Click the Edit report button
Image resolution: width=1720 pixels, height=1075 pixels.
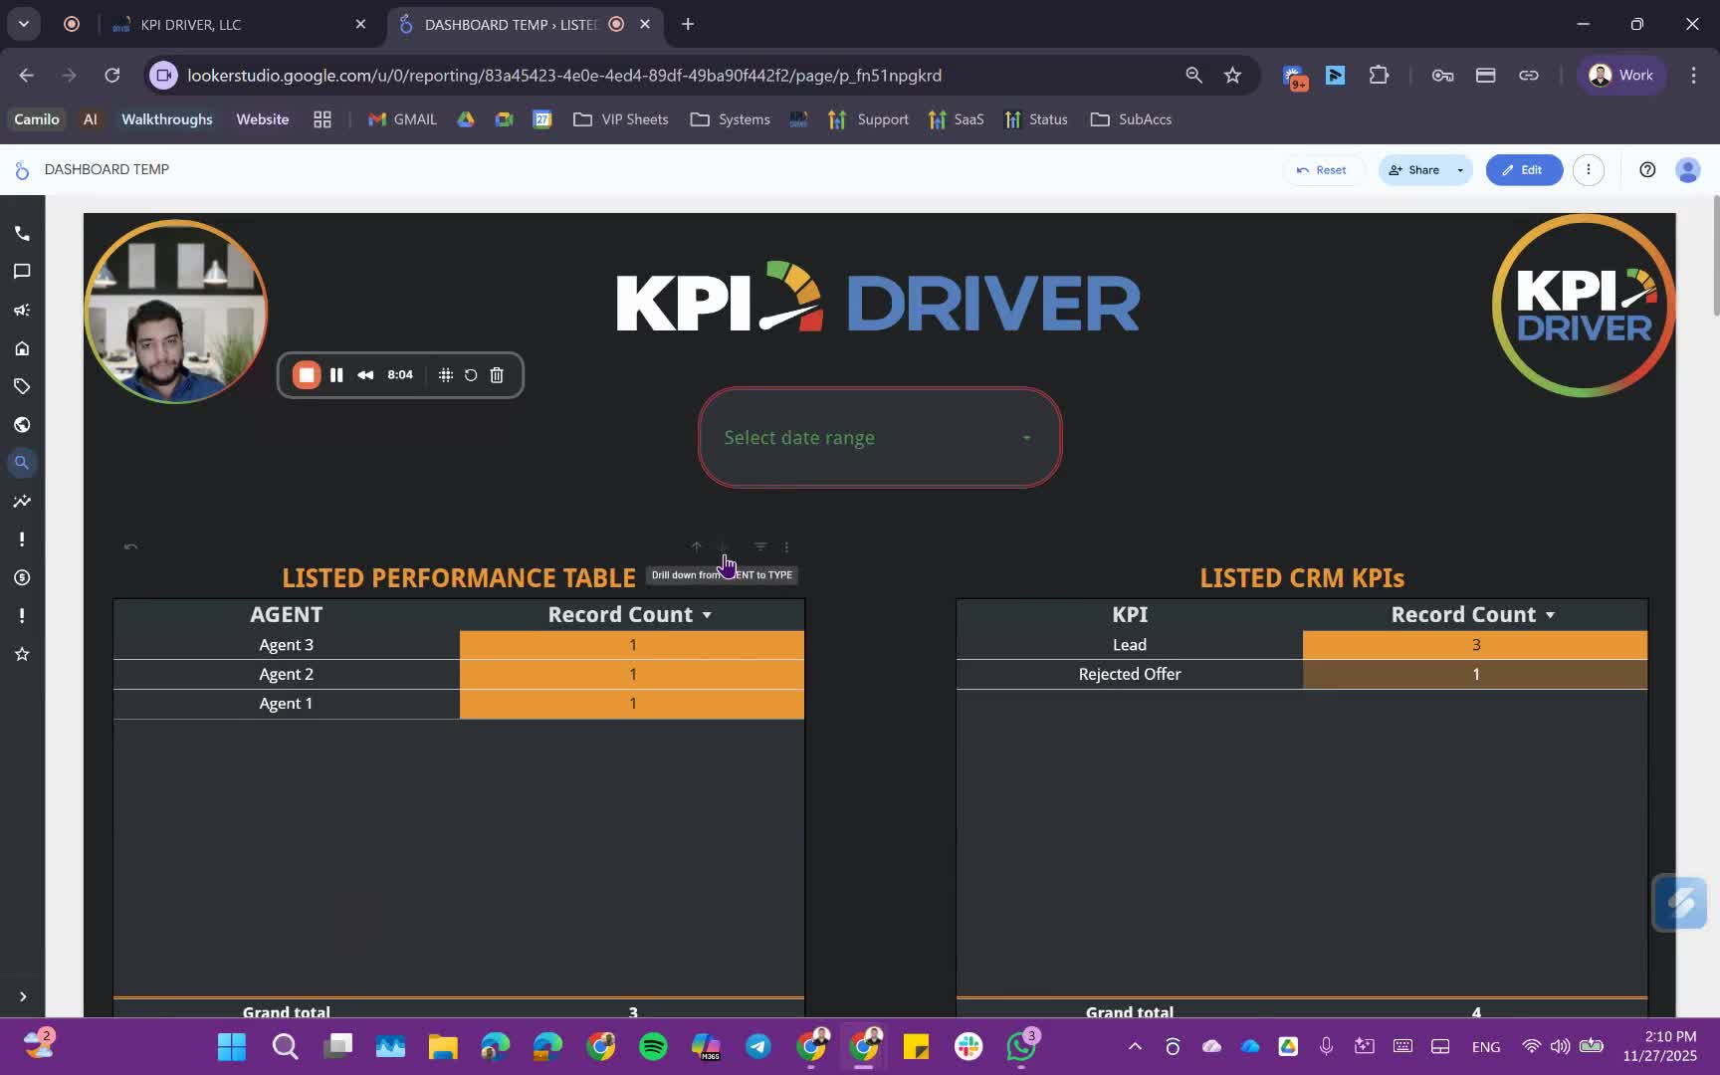coord(1524,170)
